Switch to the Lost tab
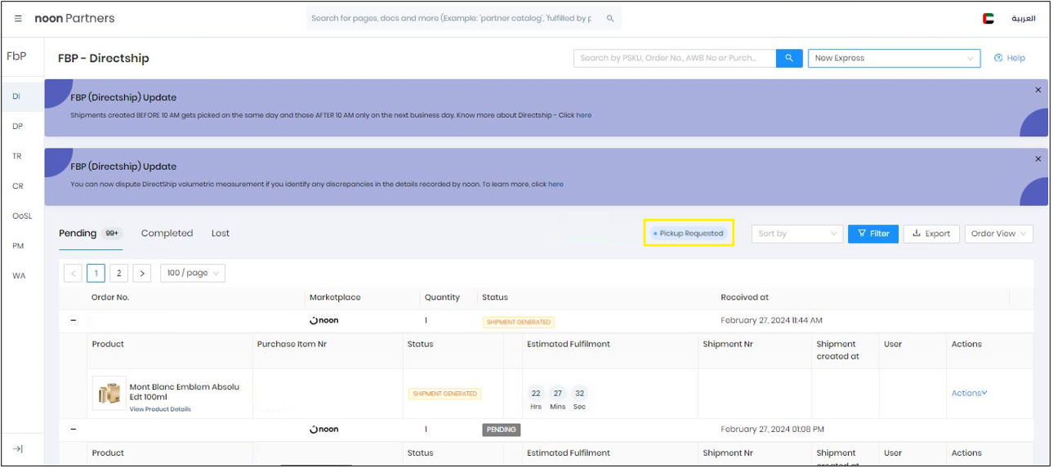1053x468 pixels. click(221, 233)
